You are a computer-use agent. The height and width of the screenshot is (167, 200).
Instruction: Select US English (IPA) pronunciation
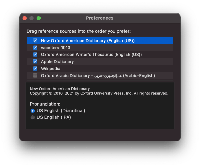pyautogui.click(x=33, y=117)
